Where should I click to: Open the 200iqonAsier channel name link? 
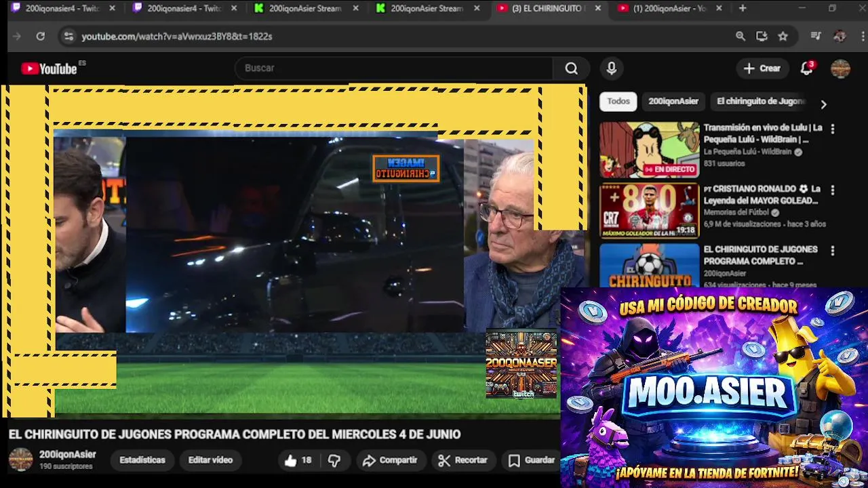[x=68, y=455]
